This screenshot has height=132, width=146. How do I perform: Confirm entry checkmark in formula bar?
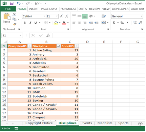pos(41,35)
